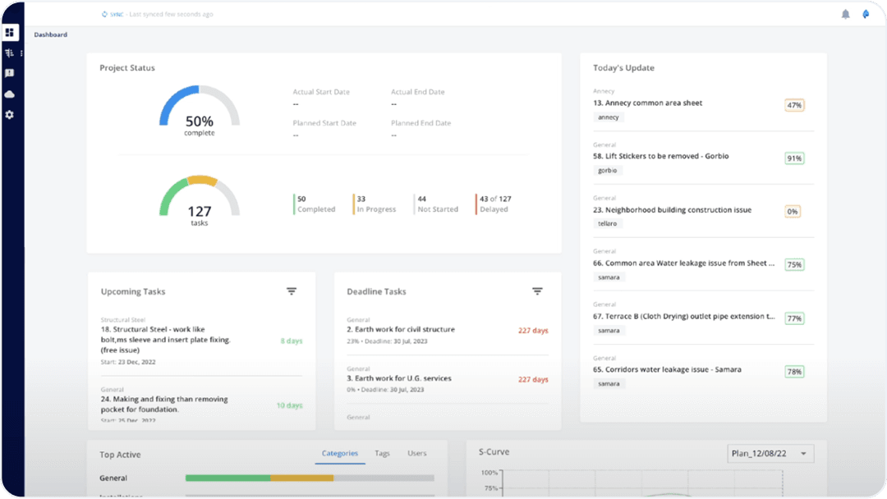The height and width of the screenshot is (499, 887).
Task: Open task 13 Annecy common area sheet
Action: pos(647,103)
